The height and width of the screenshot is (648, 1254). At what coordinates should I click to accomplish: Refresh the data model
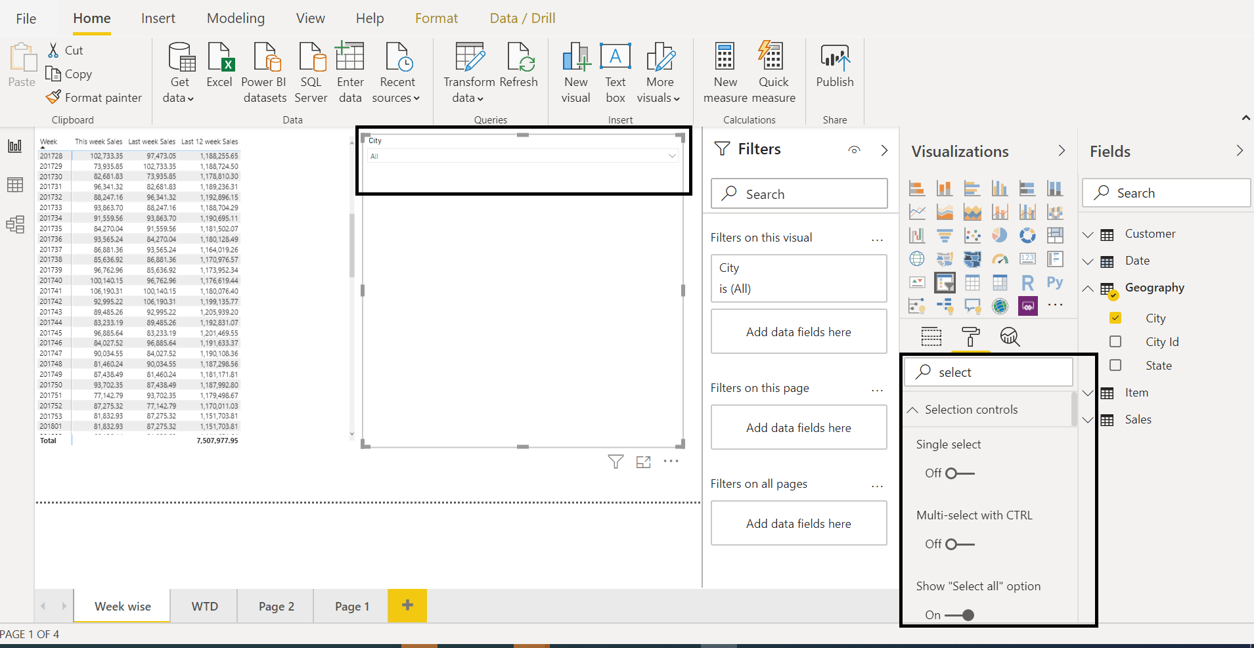click(518, 65)
